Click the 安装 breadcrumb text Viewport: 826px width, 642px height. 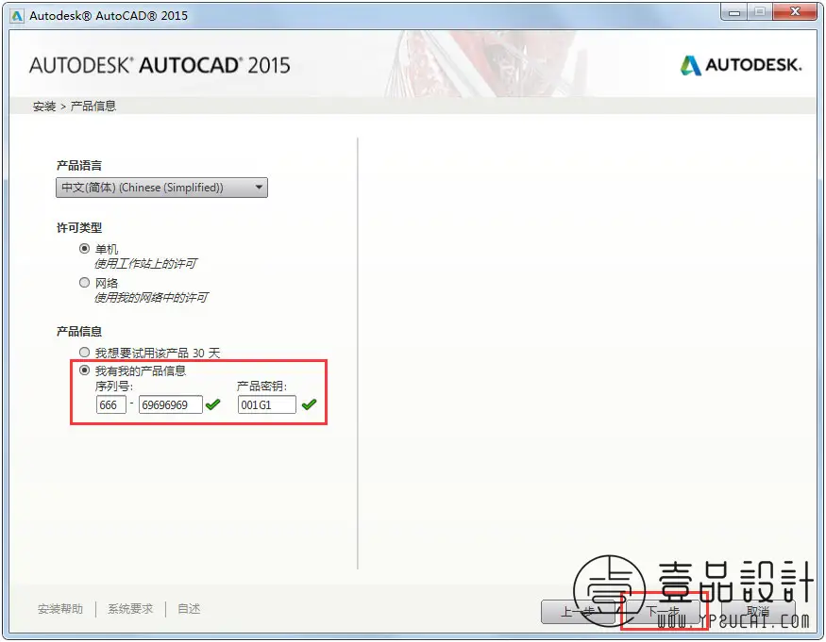44,107
